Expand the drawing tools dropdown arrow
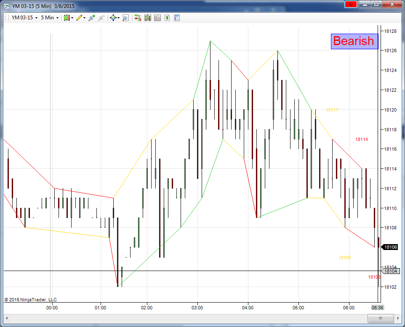405x327 pixels. pyautogui.click(x=85, y=18)
